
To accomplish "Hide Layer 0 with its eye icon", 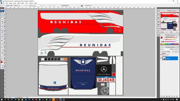I will (x=161, y=58).
